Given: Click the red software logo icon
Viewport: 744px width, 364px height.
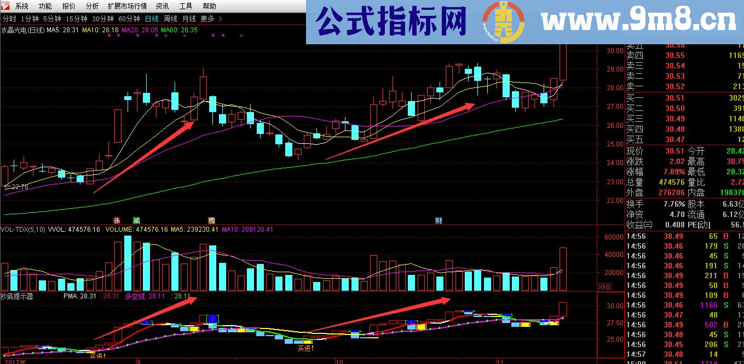Looking at the screenshot, I should pyautogui.click(x=5, y=5).
